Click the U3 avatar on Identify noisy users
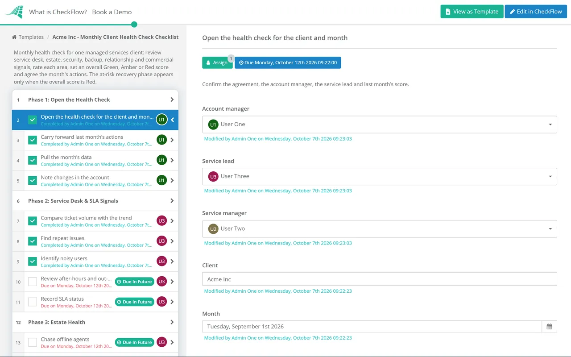 coord(161,261)
